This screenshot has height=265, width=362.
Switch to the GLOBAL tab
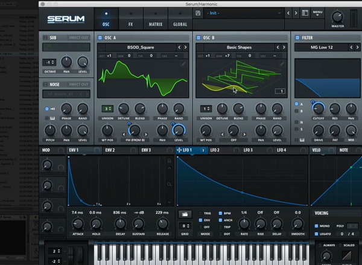180,19
